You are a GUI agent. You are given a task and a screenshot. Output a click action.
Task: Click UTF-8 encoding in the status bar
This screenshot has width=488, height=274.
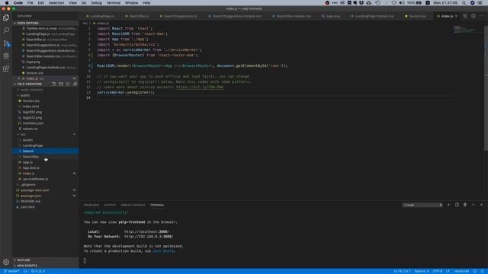[437, 271]
